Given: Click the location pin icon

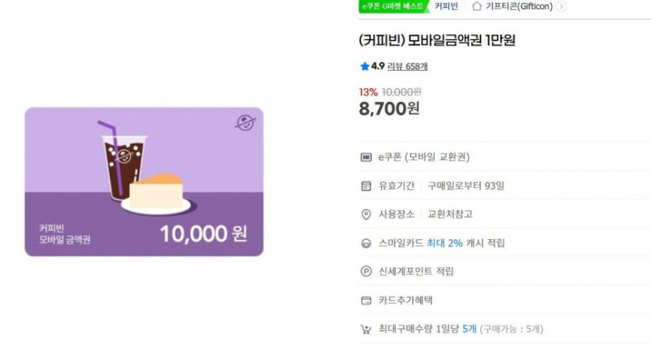Looking at the screenshot, I should (x=366, y=214).
